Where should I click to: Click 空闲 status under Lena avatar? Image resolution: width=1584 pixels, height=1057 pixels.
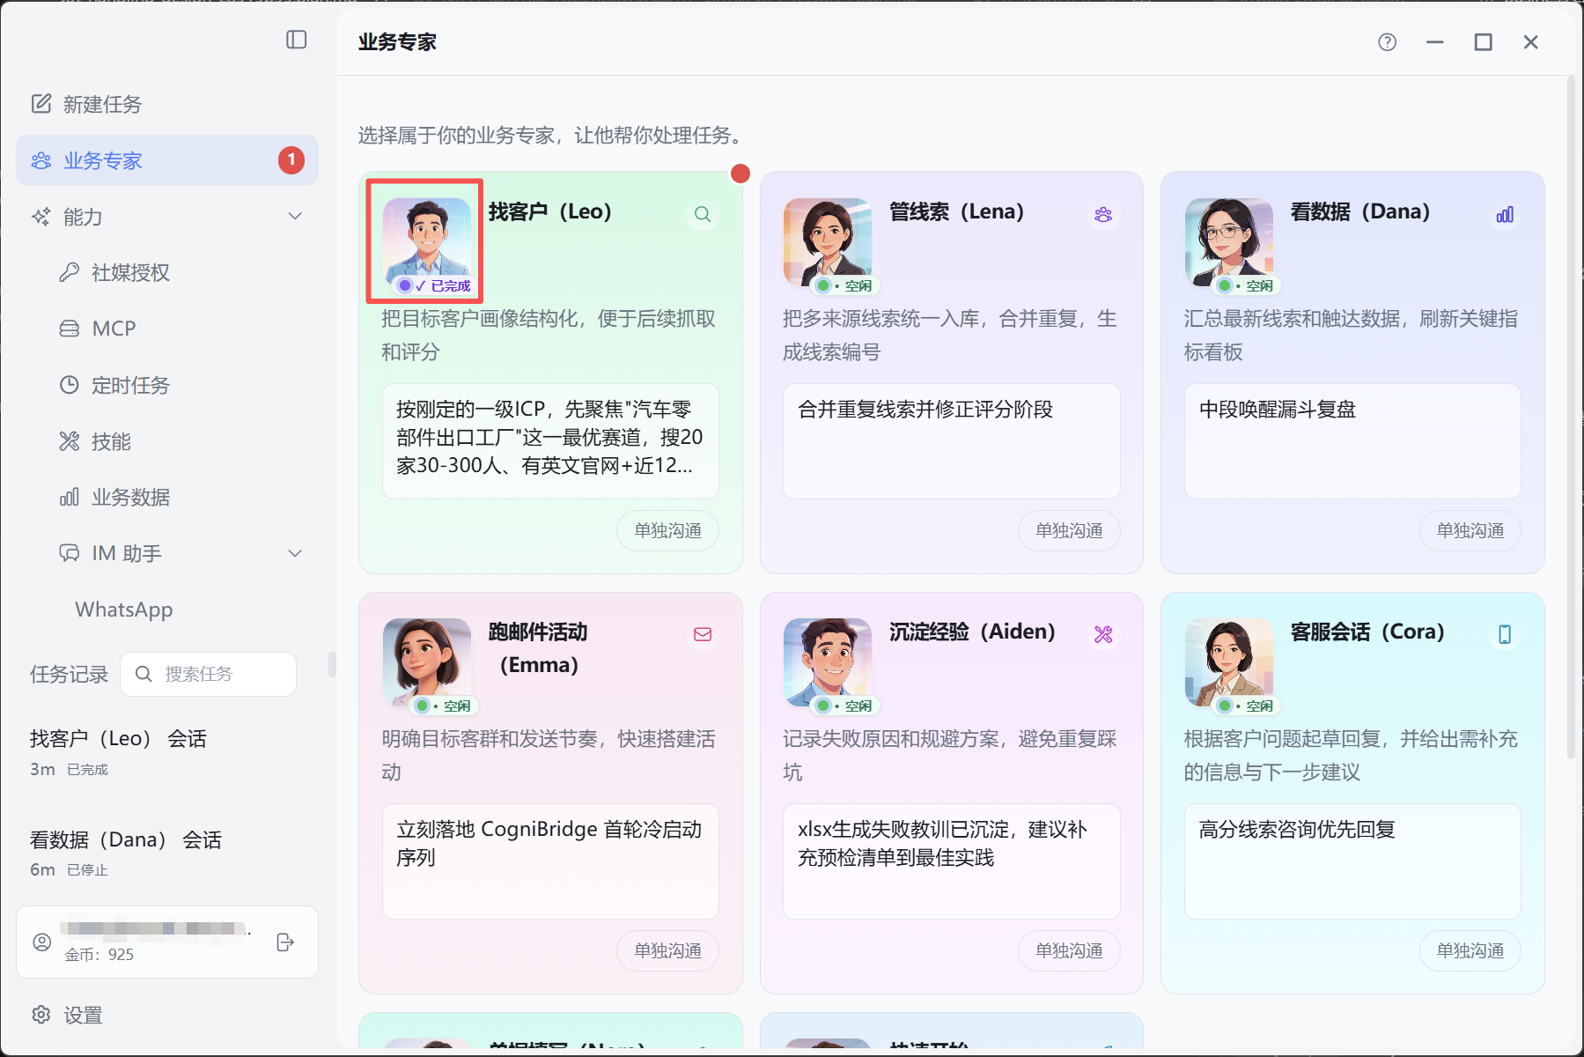click(847, 285)
